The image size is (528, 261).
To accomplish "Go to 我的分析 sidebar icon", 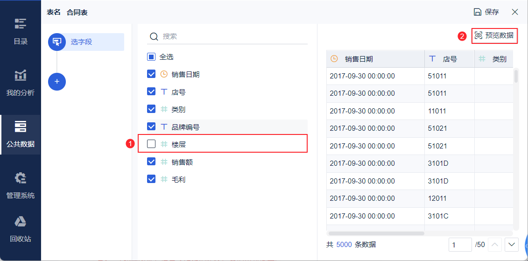I will point(20,75).
